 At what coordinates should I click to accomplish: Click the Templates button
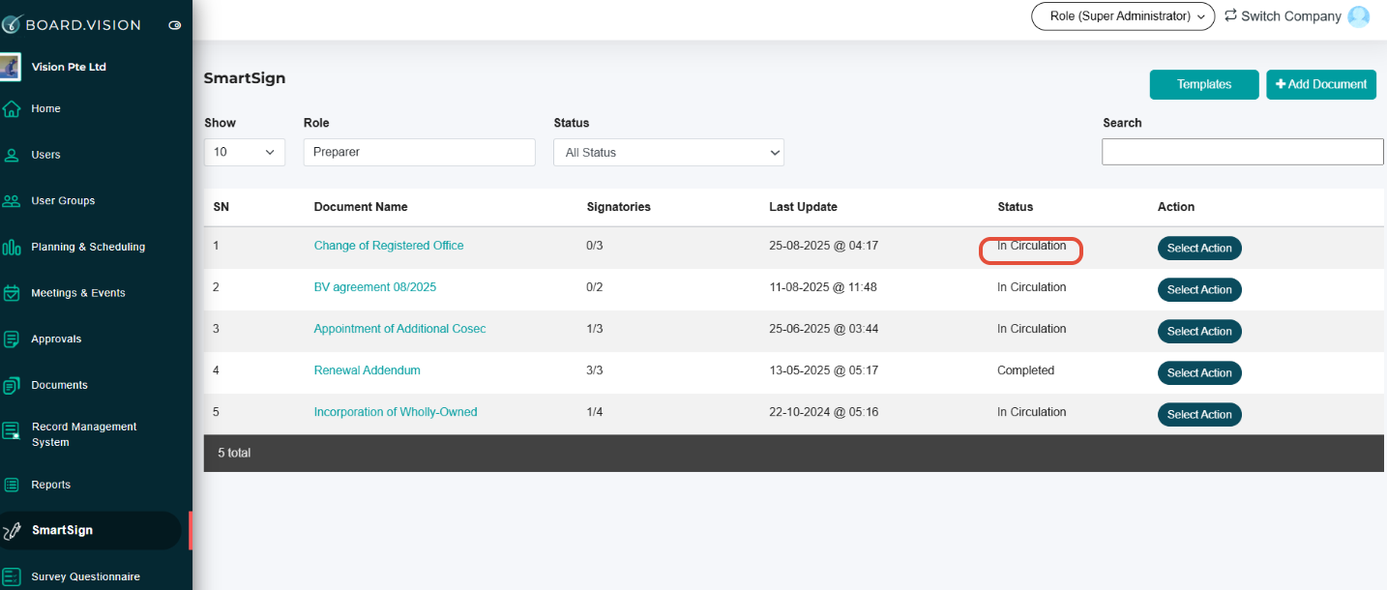coord(1204,84)
